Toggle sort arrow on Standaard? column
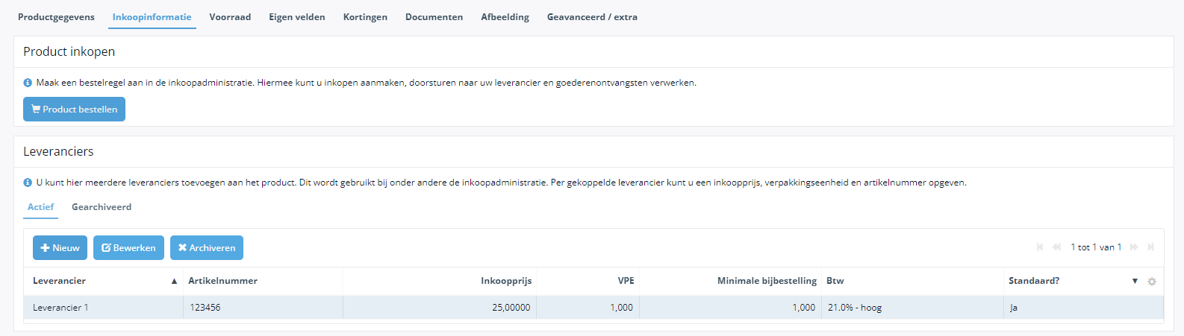 pyautogui.click(x=1135, y=281)
